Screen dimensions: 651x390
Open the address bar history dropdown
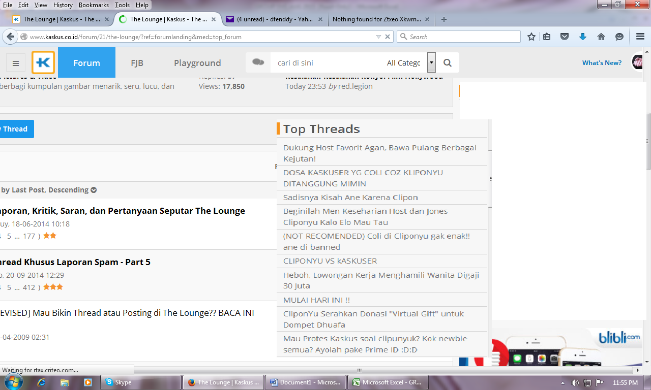[378, 37]
